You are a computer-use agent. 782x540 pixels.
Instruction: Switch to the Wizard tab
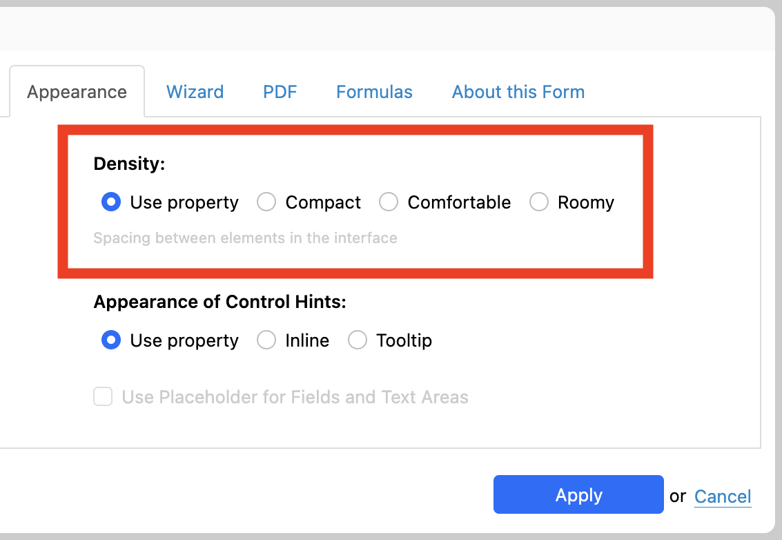[x=195, y=92]
